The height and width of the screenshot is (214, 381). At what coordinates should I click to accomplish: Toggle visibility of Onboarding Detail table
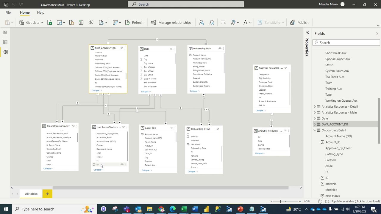[218, 129]
